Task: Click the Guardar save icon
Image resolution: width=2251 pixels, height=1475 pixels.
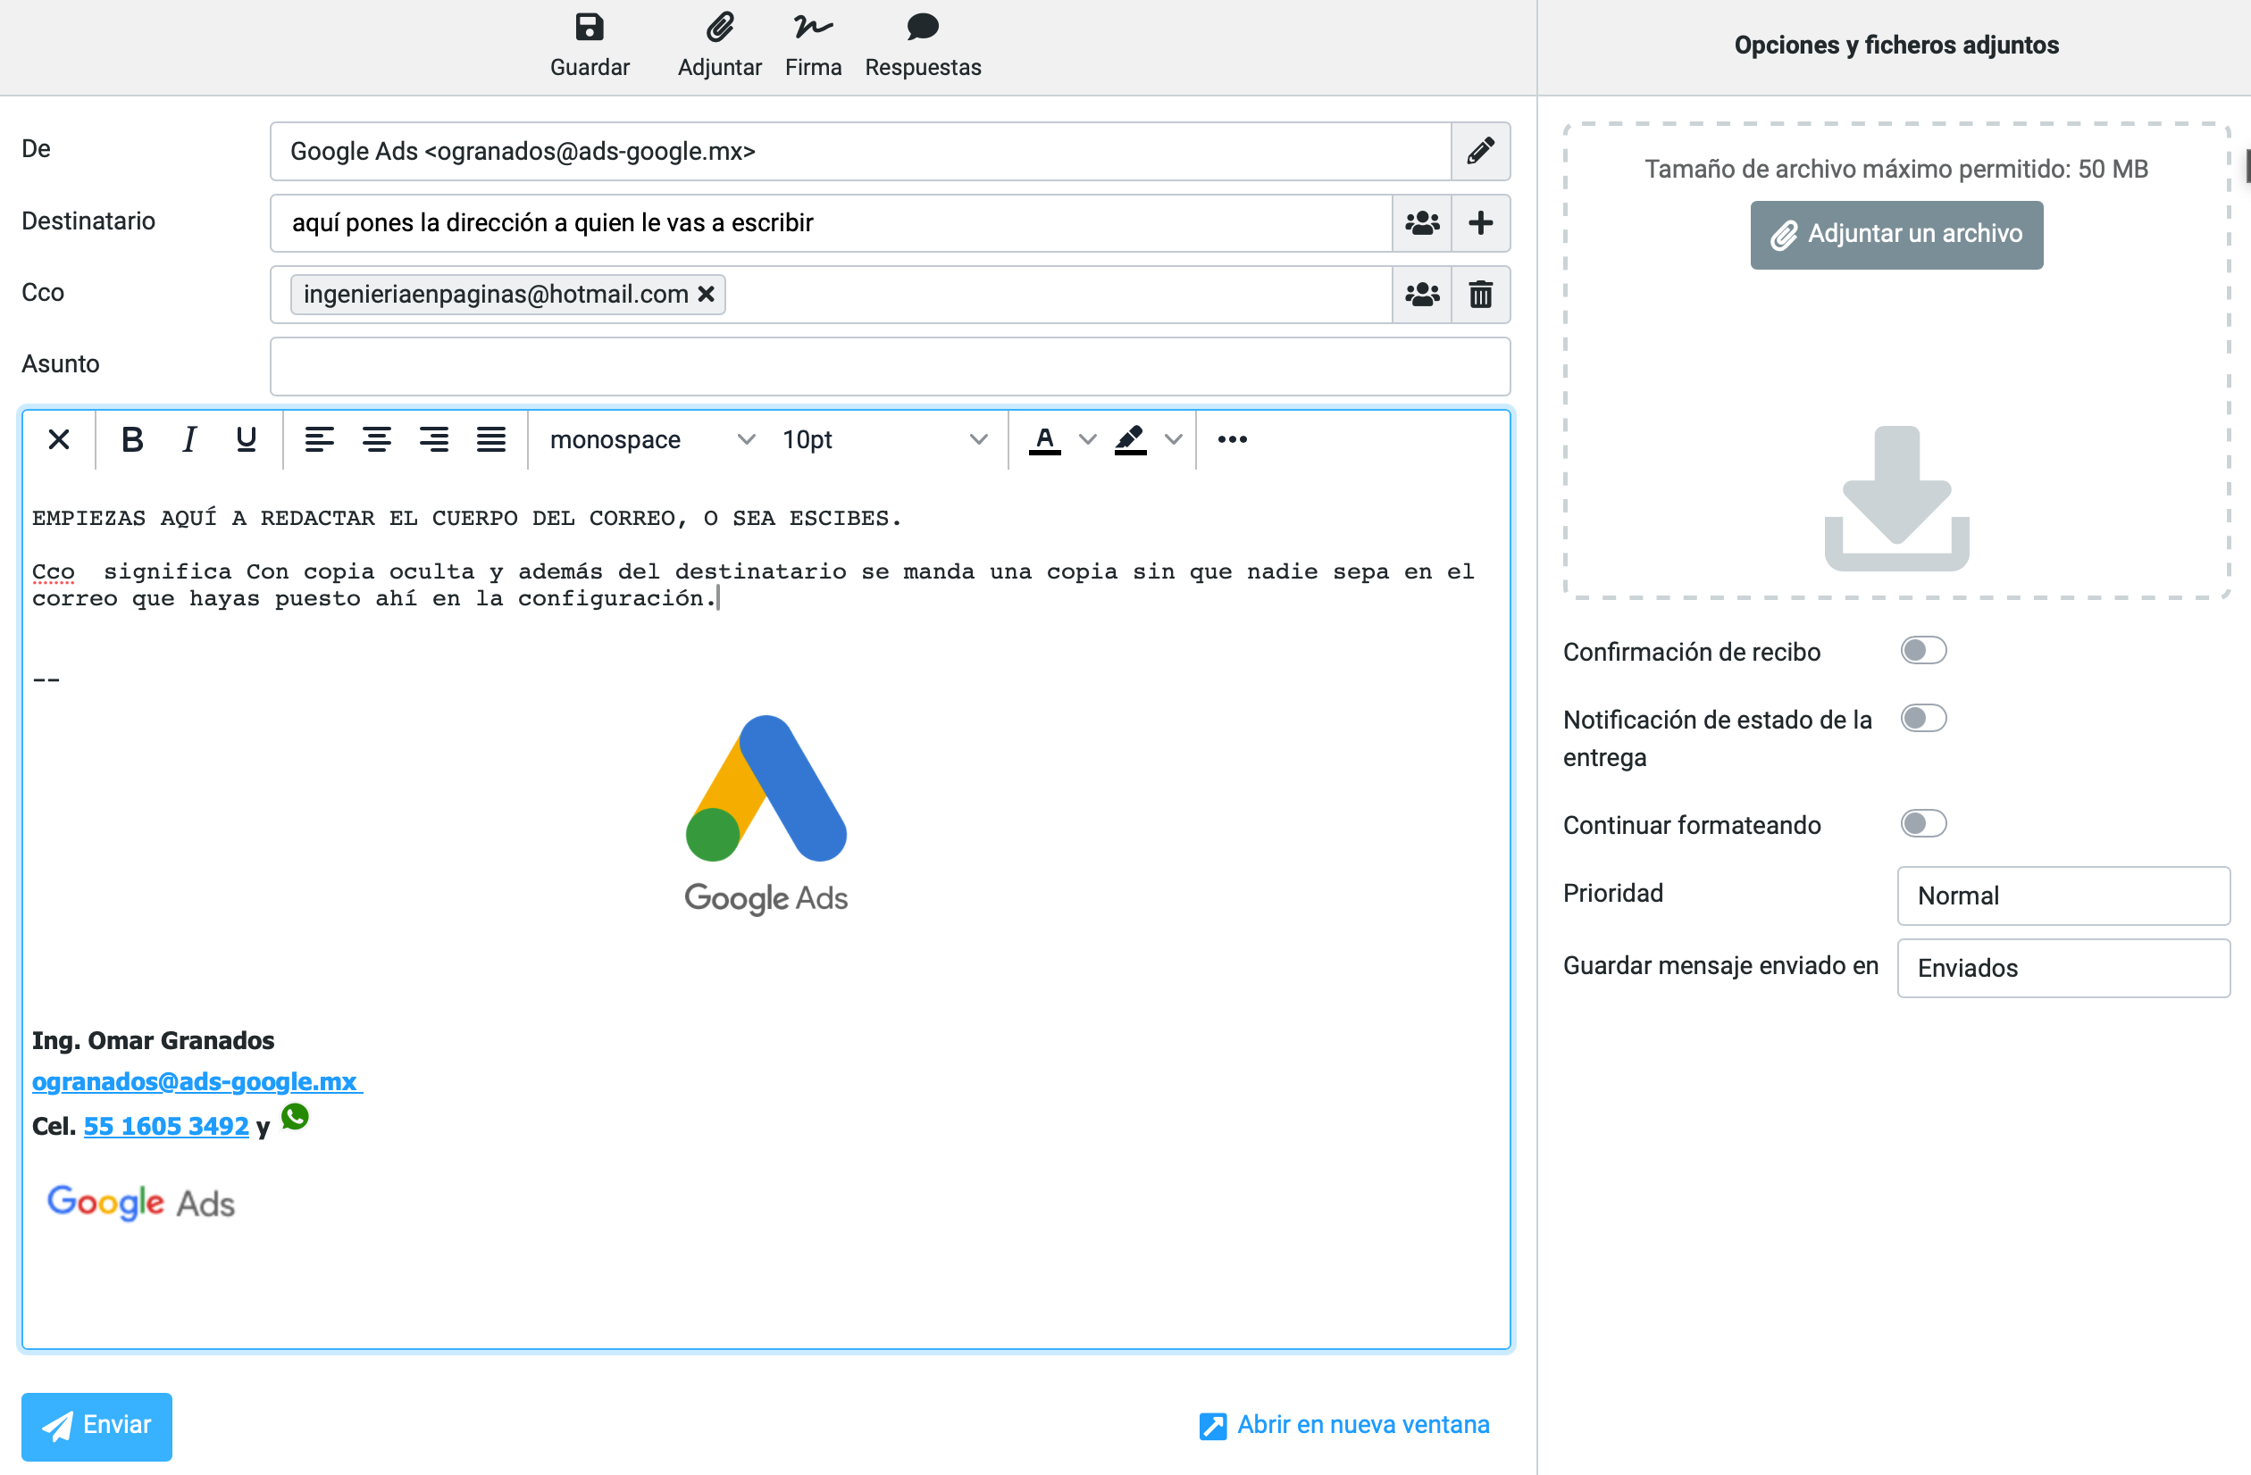Action: point(590,27)
